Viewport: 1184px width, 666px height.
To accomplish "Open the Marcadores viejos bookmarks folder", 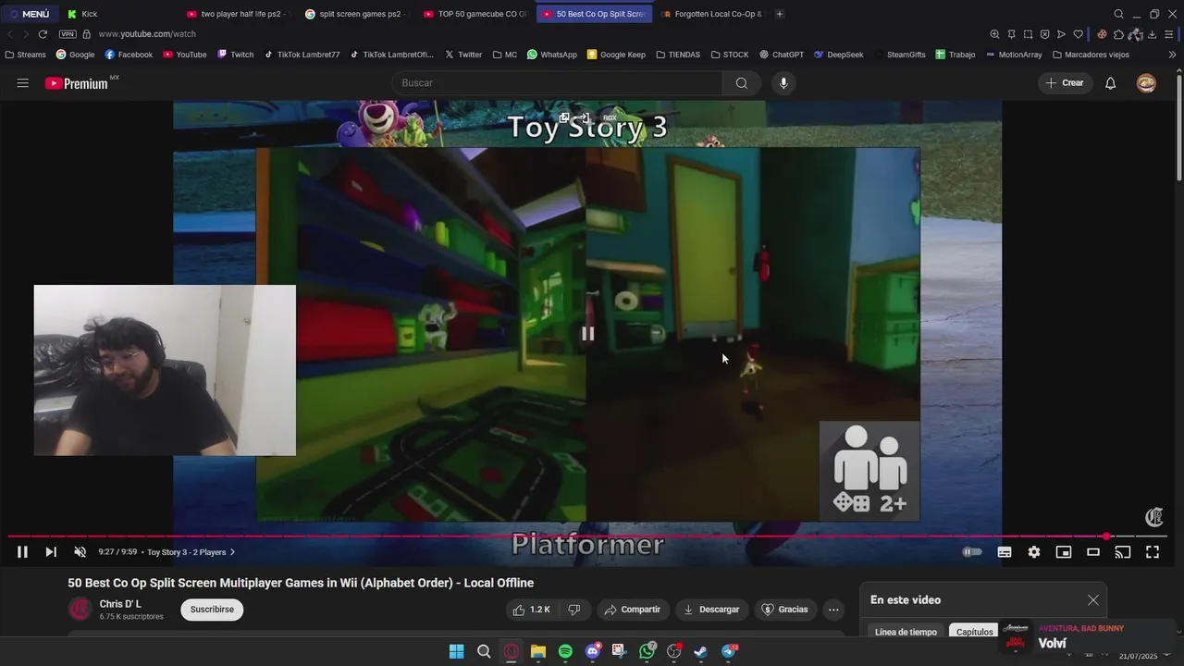I will tap(1091, 55).
